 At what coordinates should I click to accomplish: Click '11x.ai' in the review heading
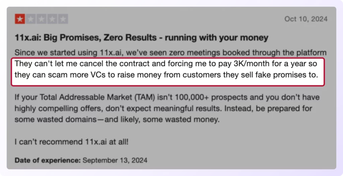pyautogui.click(x=28, y=38)
